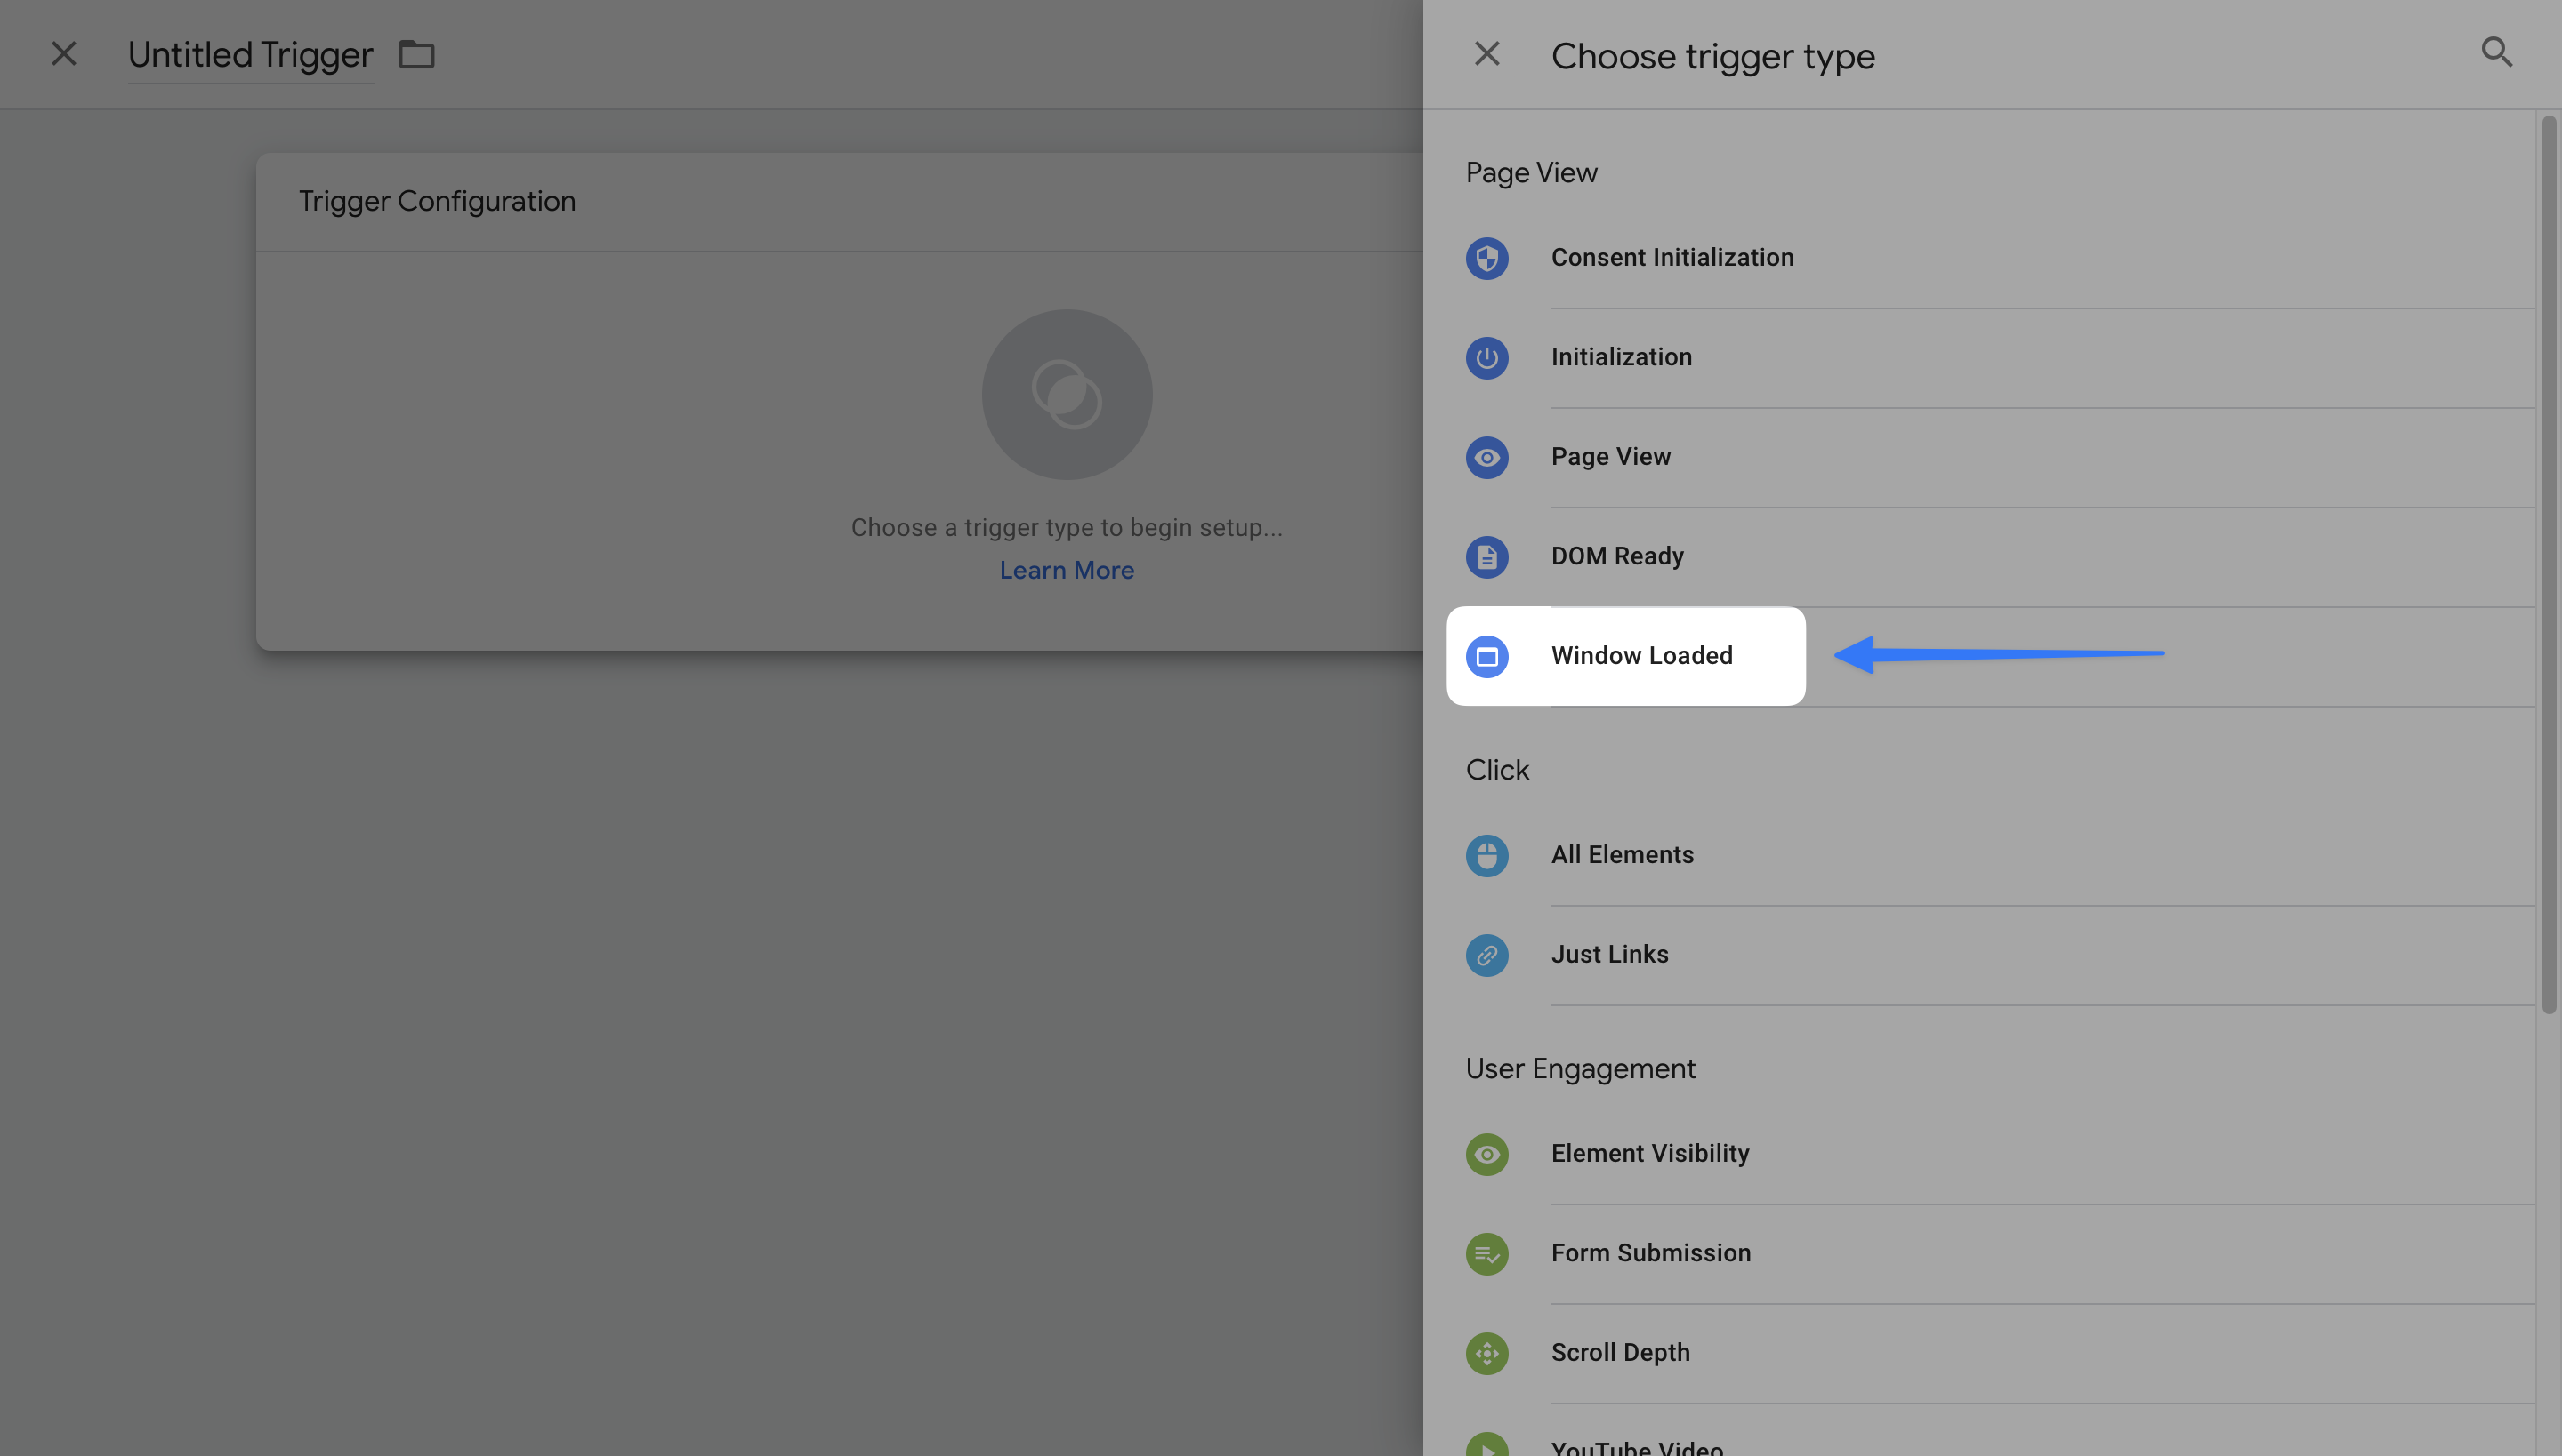
Task: Select the Scroll Depth trigger type
Action: coord(1619,1353)
